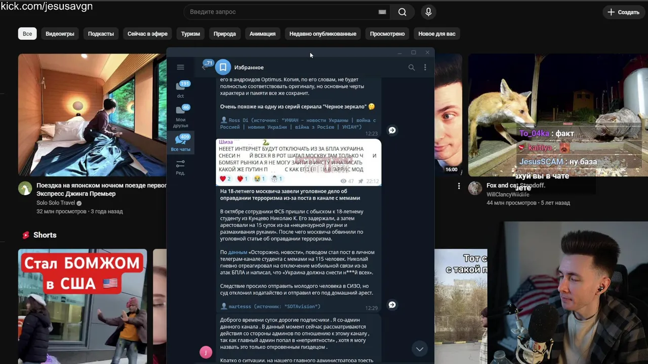Select the Просмотрено filter chip
Viewport: 648px width, 364px height.
(387, 34)
